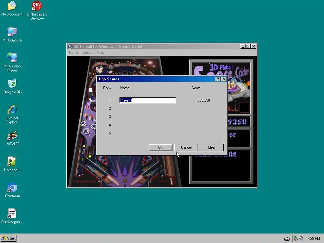Click the round tray icon beside the clock
The image size is (324, 243).
coord(301,239)
